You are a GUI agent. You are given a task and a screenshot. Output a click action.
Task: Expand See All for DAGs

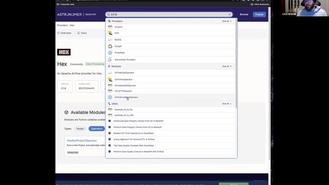pos(227,104)
